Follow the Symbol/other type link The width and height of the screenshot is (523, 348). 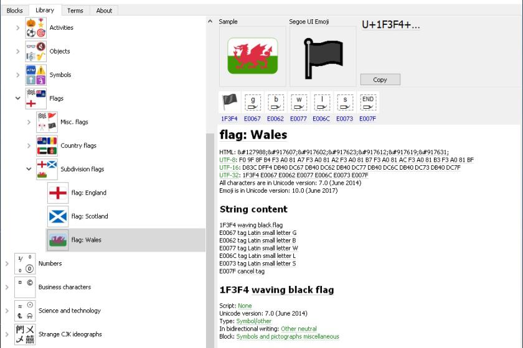point(254,321)
